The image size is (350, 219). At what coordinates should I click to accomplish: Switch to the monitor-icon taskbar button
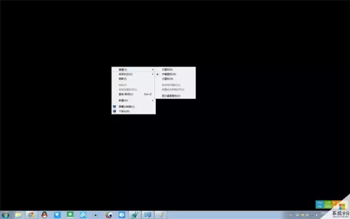(148, 215)
